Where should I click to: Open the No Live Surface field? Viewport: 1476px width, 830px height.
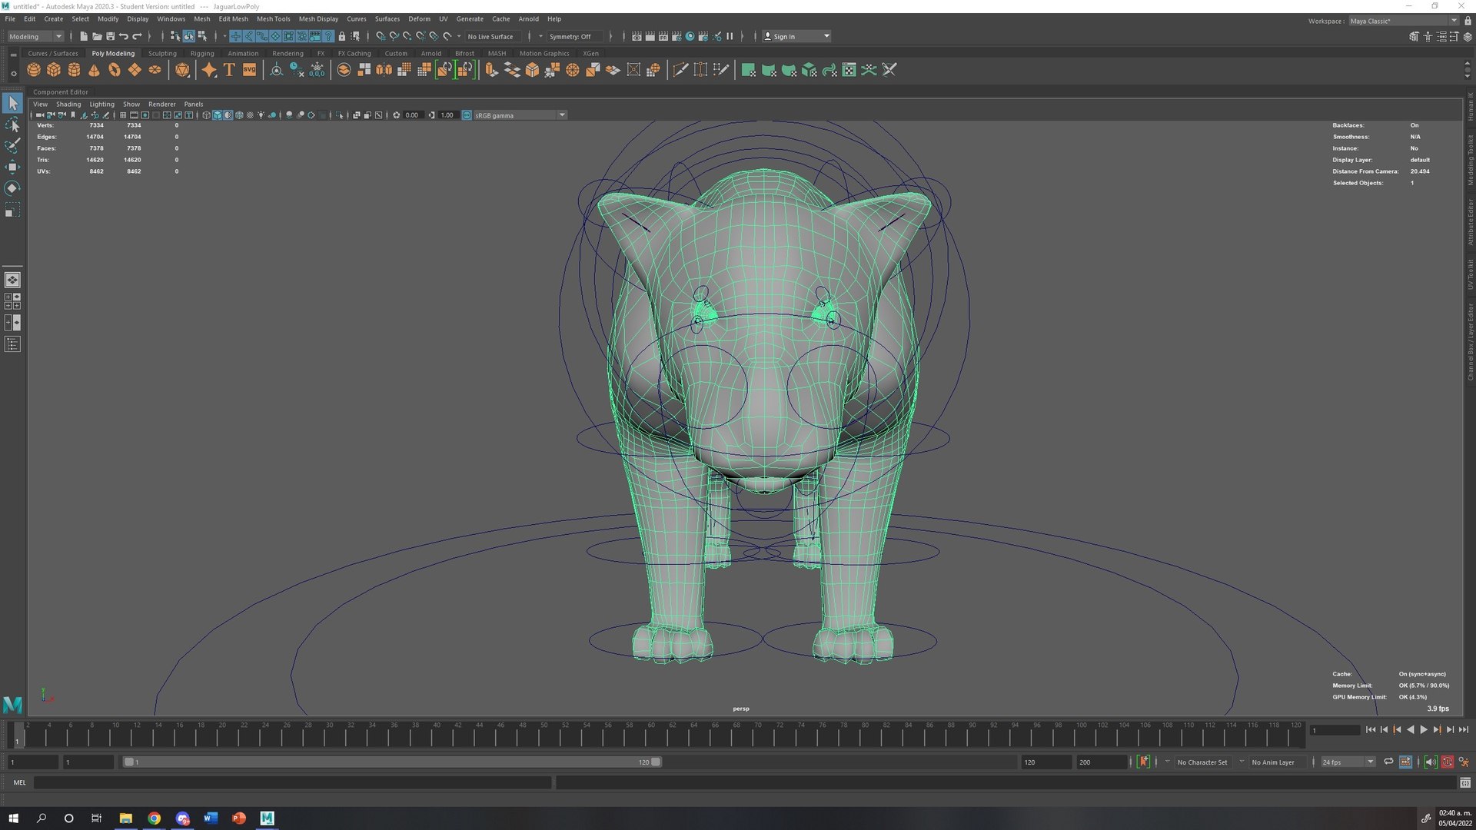[495, 36]
